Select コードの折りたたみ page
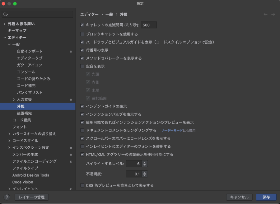The height and width of the screenshot is (204, 280). pyautogui.click(x=34, y=79)
